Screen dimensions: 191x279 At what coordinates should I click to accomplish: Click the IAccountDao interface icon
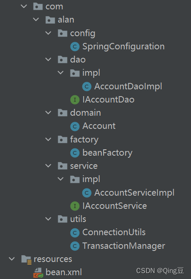point(75,100)
